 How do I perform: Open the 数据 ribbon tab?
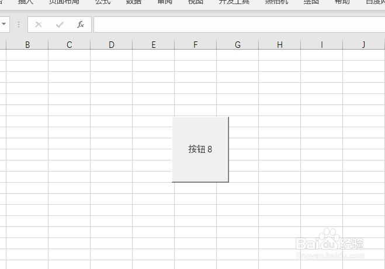pos(134,2)
